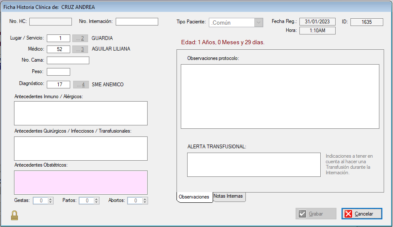Select the Peso input field
The height and width of the screenshot is (227, 393).
coord(58,72)
